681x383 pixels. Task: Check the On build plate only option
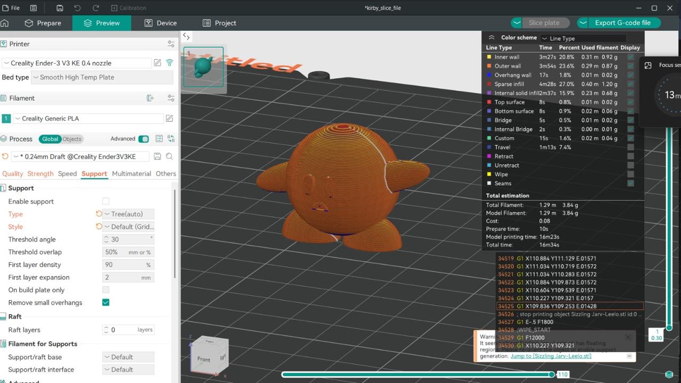[106, 290]
